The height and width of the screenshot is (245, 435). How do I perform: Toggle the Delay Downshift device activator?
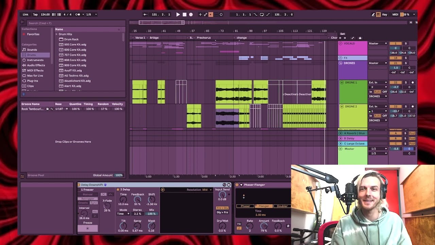[79, 185]
